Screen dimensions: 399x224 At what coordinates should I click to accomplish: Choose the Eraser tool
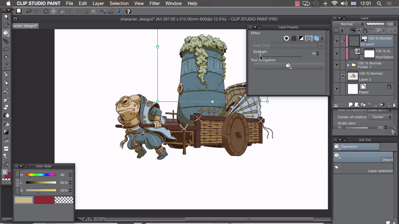point(6,107)
